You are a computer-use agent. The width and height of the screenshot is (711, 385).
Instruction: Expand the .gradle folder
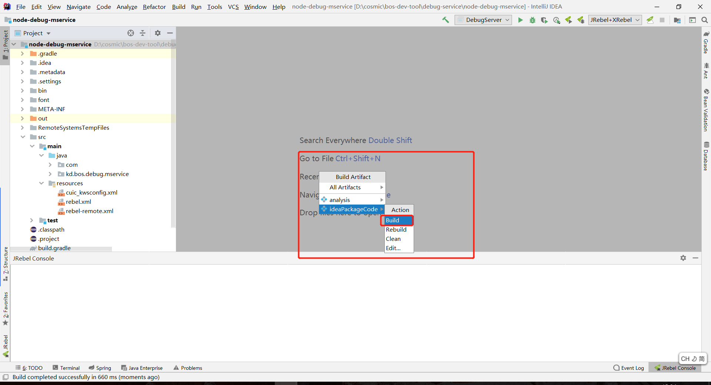[x=22, y=53]
